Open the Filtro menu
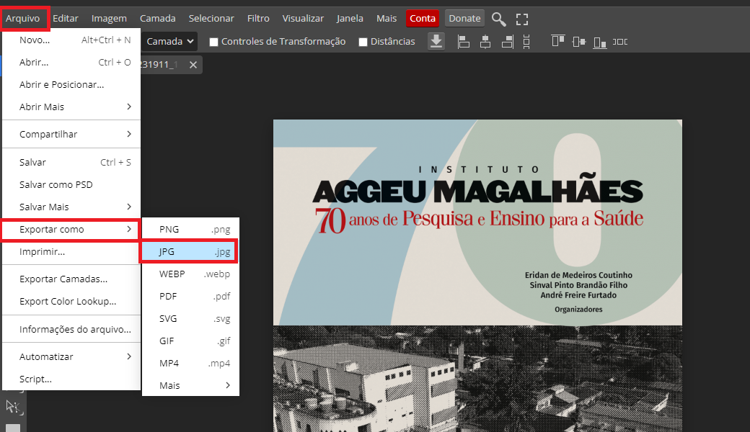Screen dimensions: 750x432 coord(258,19)
